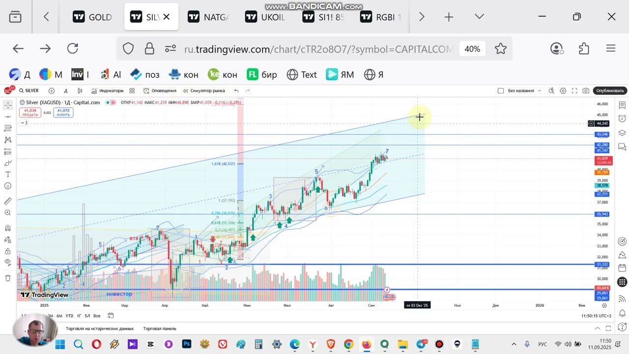Delete drawings with trash icon
The width and height of the screenshot is (629, 354).
pos(8,278)
